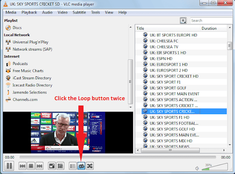Screen dimensions: 235x174
Task: Sort playlist by Duration column header
Action: 213,28
